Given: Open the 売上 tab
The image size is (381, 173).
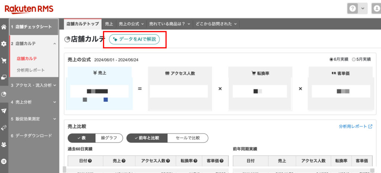Looking at the screenshot, I should [x=109, y=24].
